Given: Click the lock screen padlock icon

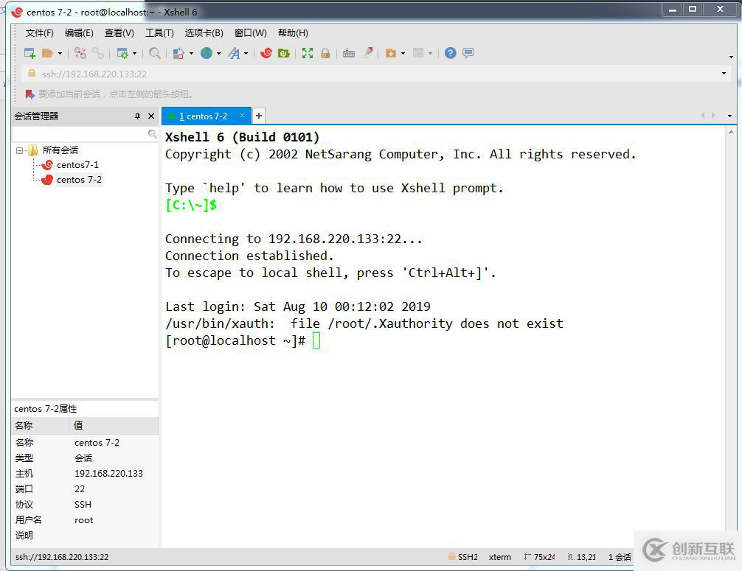Looking at the screenshot, I should coord(325,53).
